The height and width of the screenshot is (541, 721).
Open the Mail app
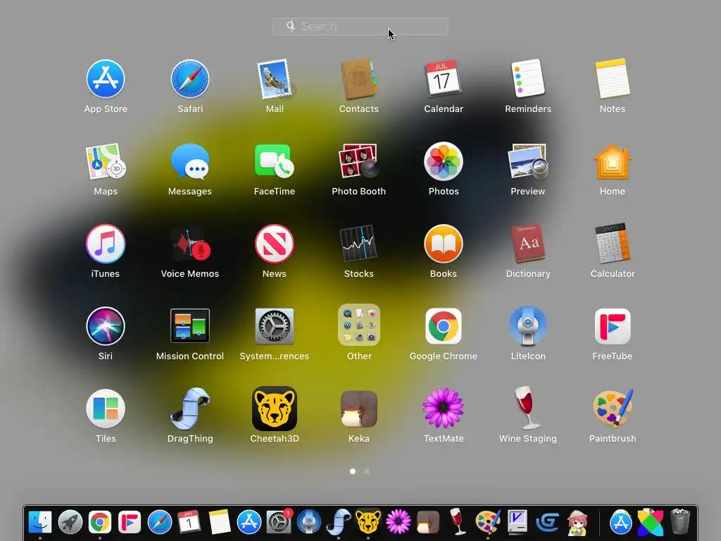pos(275,79)
